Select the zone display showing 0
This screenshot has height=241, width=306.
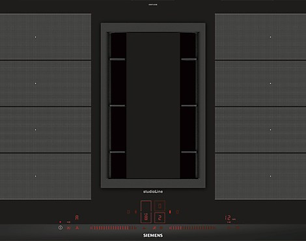click(x=160, y=206)
